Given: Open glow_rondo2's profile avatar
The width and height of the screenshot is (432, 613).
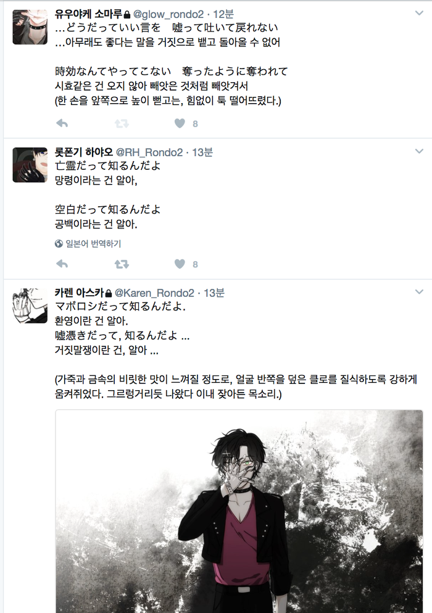Looking at the screenshot, I should click(x=30, y=27).
